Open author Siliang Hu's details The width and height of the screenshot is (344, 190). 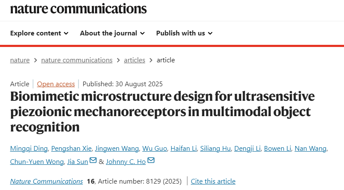pos(215,149)
